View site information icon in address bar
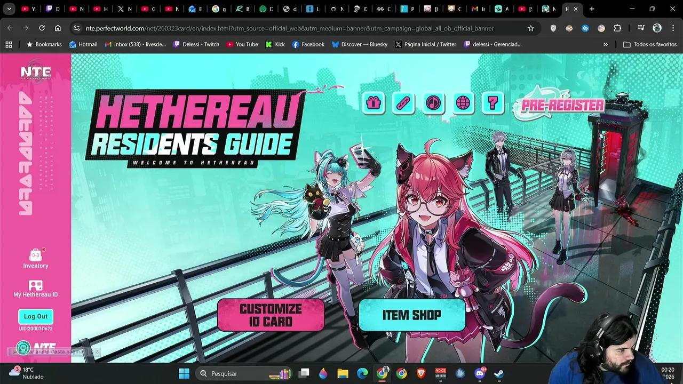 (x=76, y=28)
